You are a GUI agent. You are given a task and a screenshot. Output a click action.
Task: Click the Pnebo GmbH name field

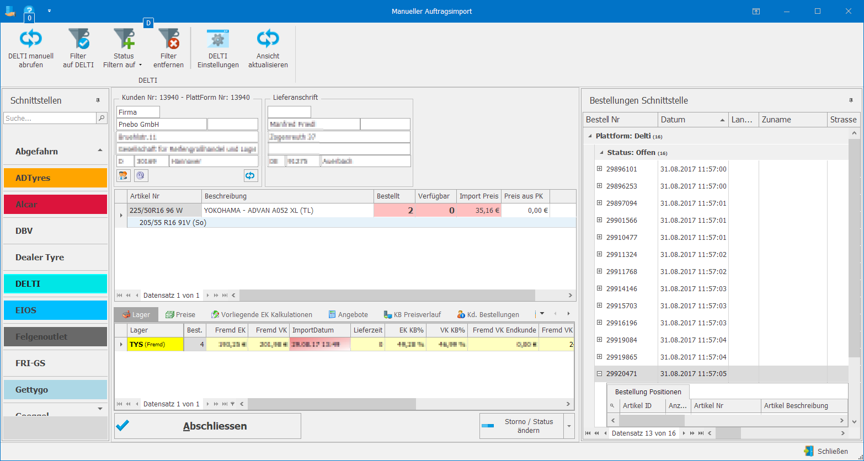coord(161,125)
